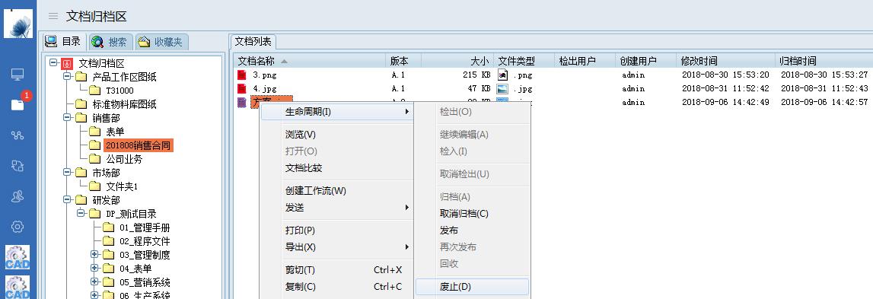Click the red file icon of 3.png
Viewport: 873px width, 299px height.
[241, 75]
